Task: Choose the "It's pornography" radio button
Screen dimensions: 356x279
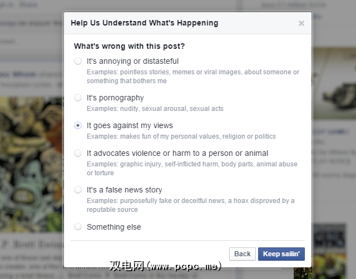Action: coord(78,98)
